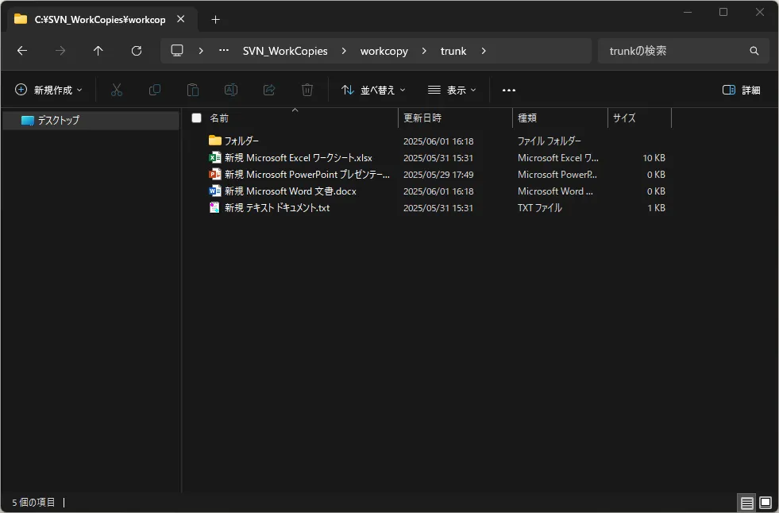Viewport: 779px width, 513px height.
Task: Open the workcopy breadcrumb
Action: point(384,51)
